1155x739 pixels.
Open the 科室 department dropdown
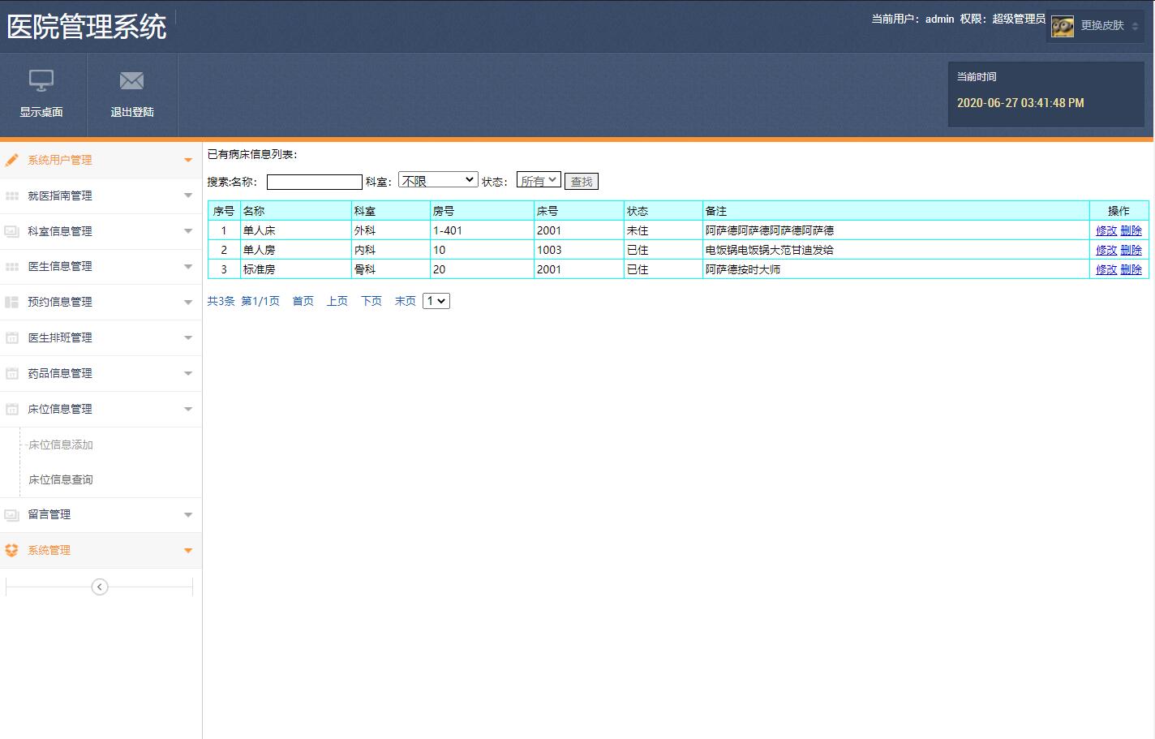coord(437,178)
